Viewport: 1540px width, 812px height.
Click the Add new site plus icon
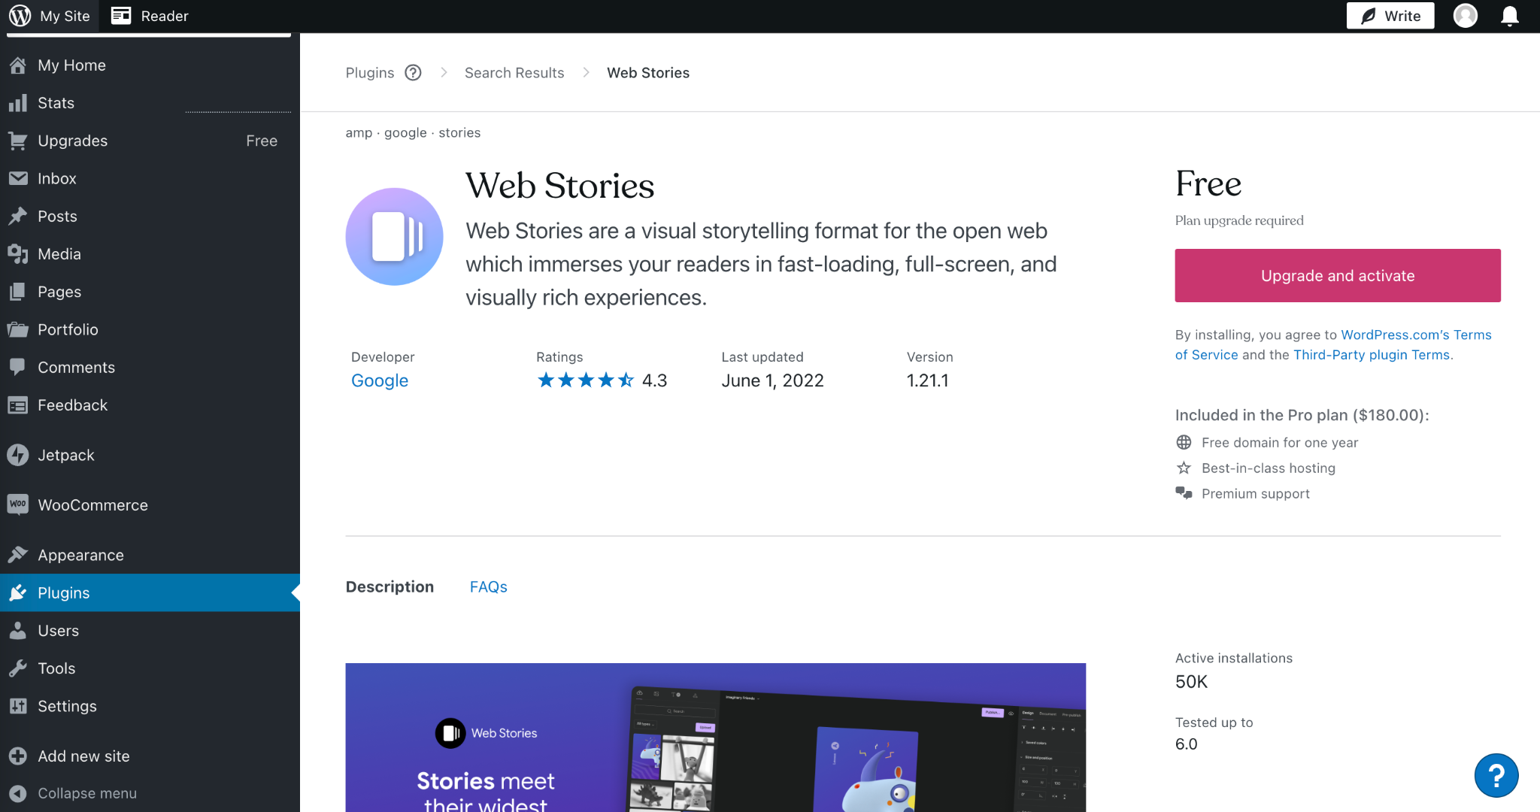18,756
